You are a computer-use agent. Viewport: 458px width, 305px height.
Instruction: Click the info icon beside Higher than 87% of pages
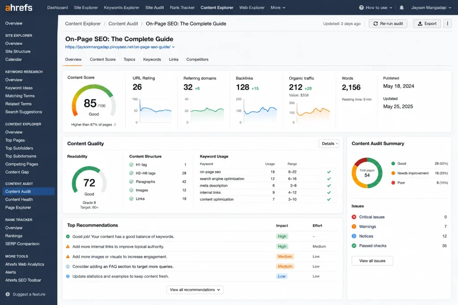pos(115,125)
